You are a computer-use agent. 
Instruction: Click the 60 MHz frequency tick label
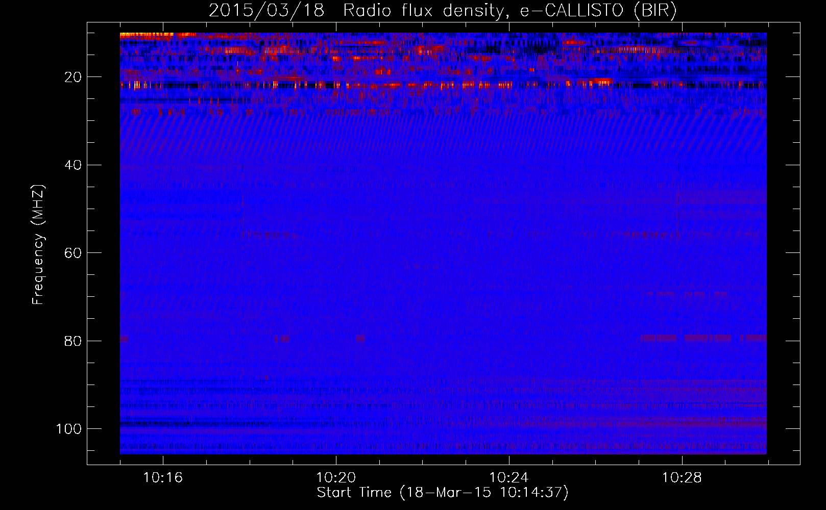click(73, 253)
